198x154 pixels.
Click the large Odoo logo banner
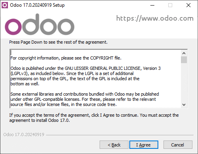40,24
